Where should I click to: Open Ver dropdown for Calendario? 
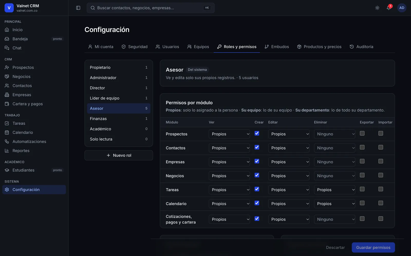(x=229, y=204)
